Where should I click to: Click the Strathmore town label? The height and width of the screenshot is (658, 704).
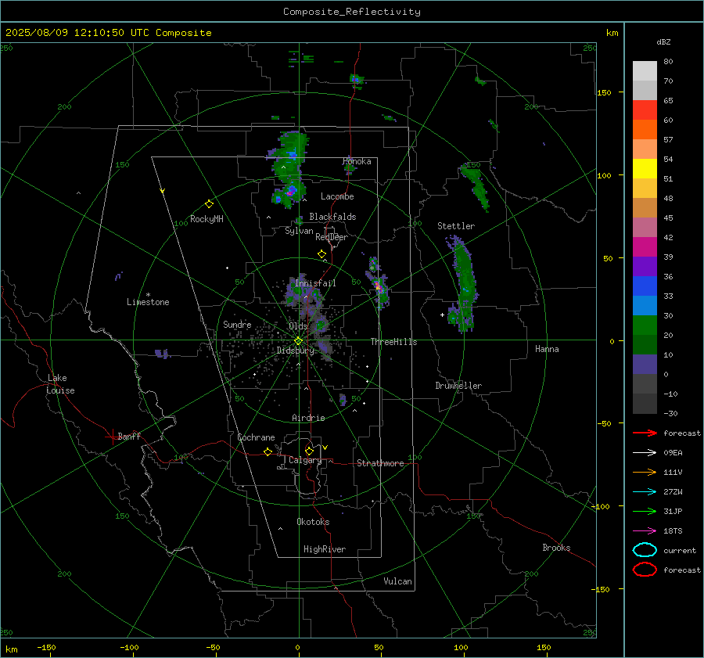coord(380,463)
